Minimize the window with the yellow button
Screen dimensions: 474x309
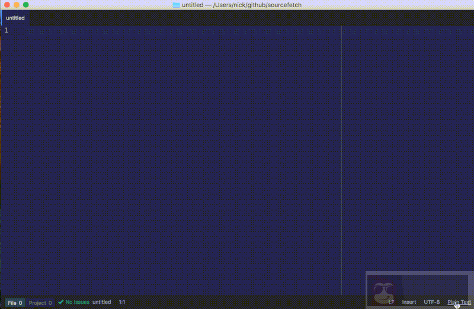[16, 5]
